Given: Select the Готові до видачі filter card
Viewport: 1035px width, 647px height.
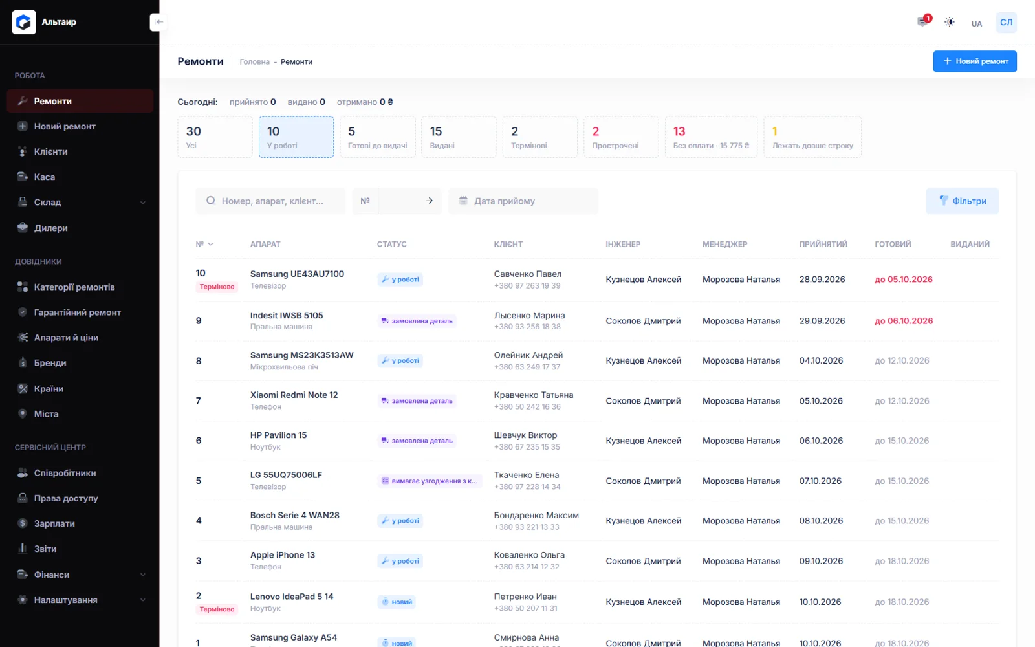Looking at the screenshot, I should pos(378,137).
